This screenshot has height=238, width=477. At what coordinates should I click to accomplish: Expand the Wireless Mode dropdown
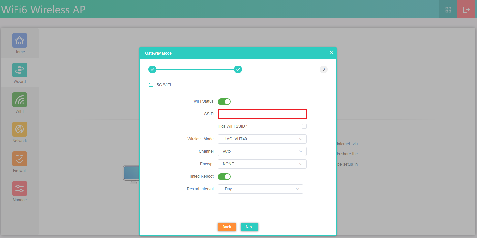(262, 139)
